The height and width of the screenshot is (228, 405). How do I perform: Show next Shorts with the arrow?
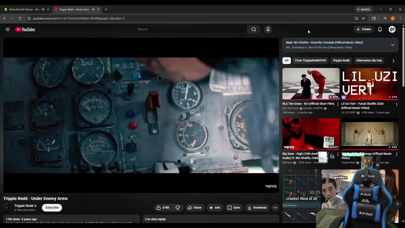397,204
